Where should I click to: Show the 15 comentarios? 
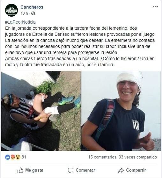tap(102, 157)
